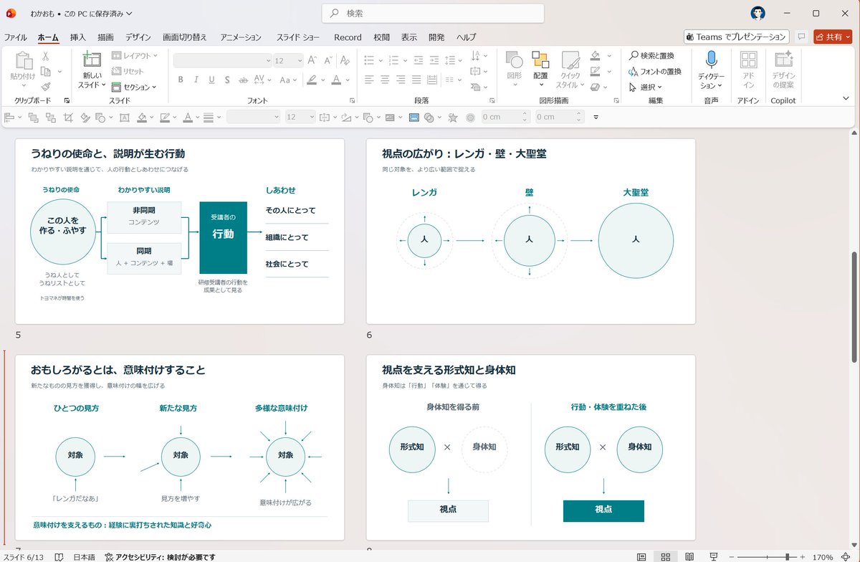The height and width of the screenshot is (562, 860).
Task: Click the デザインの提案 Copilot icon
Action: click(x=783, y=60)
